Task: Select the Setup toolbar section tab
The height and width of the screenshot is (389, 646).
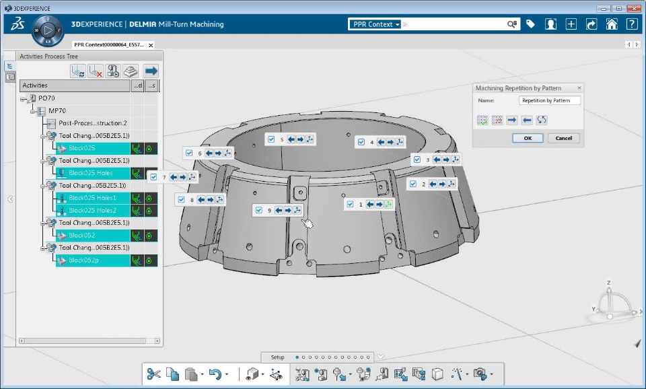Action: pos(278,357)
